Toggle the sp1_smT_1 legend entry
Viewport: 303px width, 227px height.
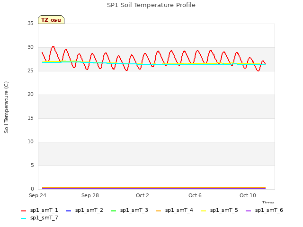tap(39, 210)
